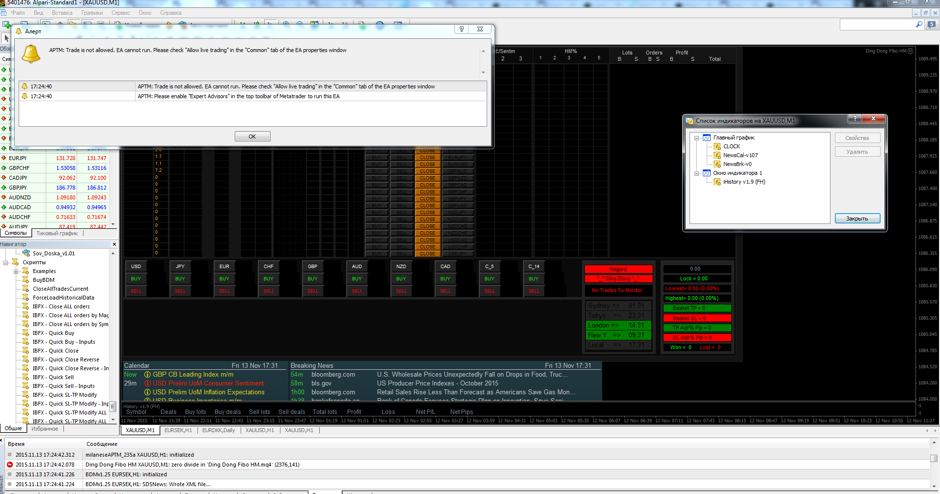Select the cursor arrow tool
This screenshot has width=940, height=494.
[x=6, y=38]
